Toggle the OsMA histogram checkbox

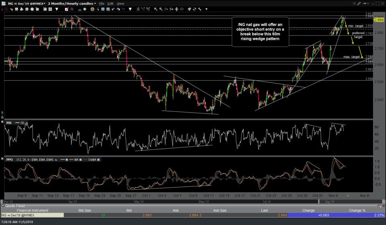(99, 160)
